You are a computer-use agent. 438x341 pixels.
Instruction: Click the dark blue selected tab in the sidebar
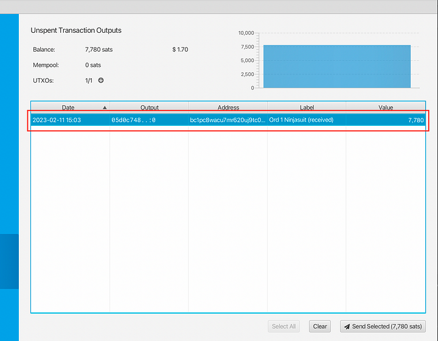[x=9, y=261]
